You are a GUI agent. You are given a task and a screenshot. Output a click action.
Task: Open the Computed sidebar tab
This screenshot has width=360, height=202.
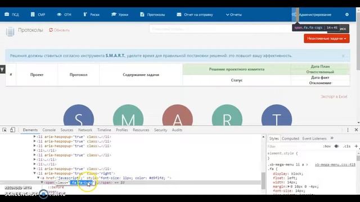(290, 139)
